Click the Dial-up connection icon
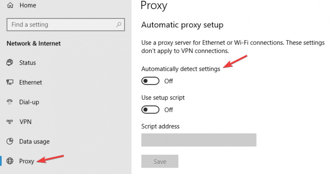 [x=10, y=102]
